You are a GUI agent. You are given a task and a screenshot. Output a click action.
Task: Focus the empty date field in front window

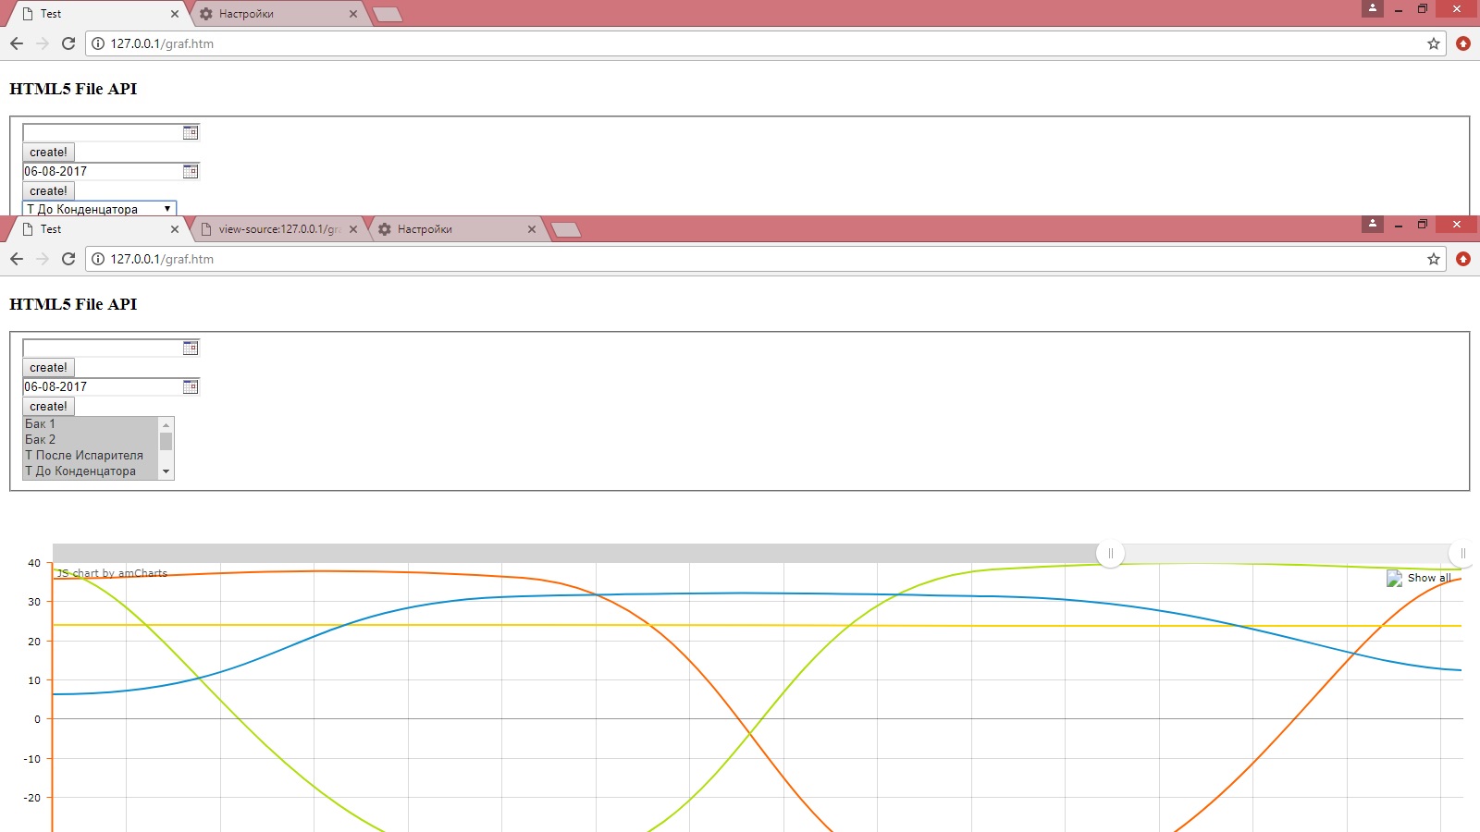click(102, 348)
